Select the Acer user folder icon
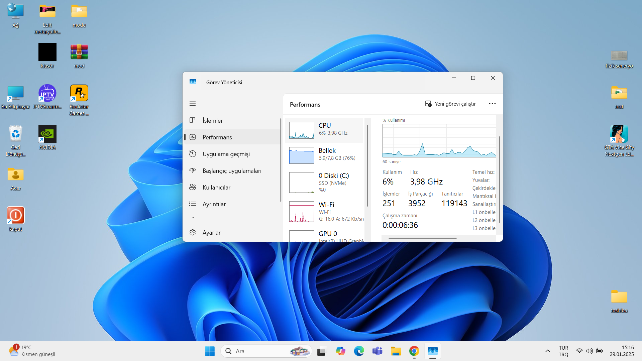This screenshot has width=642, height=361. 15,179
